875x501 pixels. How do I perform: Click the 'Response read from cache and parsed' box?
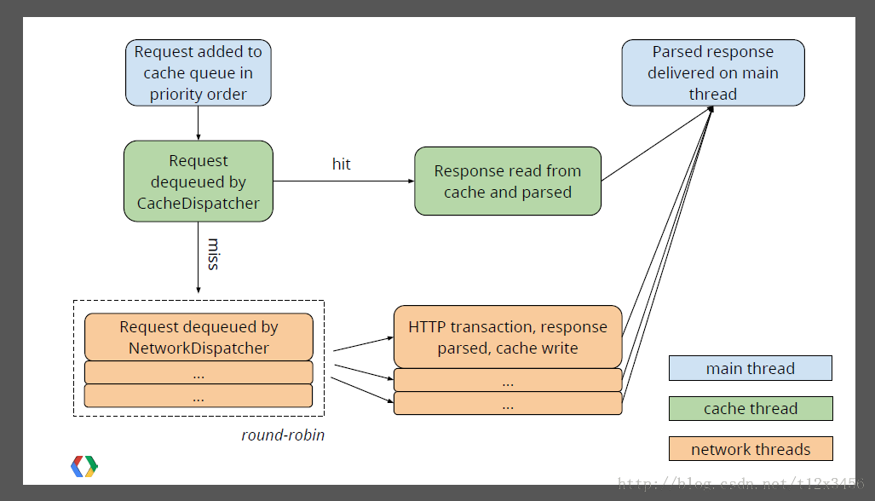tap(507, 181)
